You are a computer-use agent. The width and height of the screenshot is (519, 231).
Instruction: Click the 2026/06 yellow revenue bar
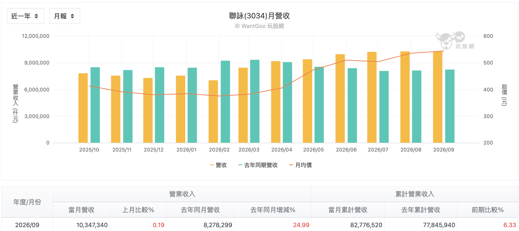(340, 98)
